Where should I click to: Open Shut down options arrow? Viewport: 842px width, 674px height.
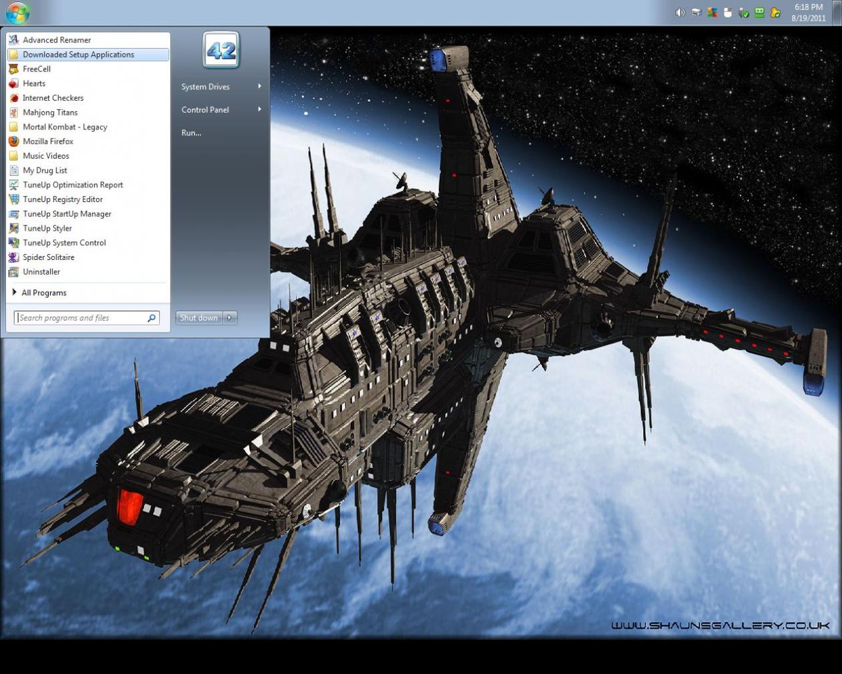[230, 318]
